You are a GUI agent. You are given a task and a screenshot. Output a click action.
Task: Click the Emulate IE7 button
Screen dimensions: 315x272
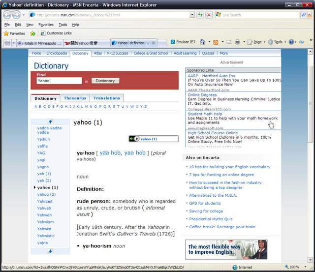pos(183,42)
